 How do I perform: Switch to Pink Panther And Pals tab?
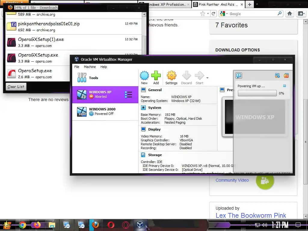coord(218,4)
